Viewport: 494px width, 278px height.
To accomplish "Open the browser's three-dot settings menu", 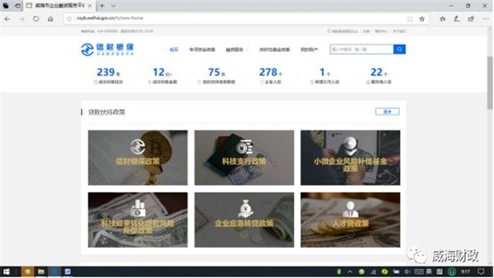I will click(x=486, y=19).
